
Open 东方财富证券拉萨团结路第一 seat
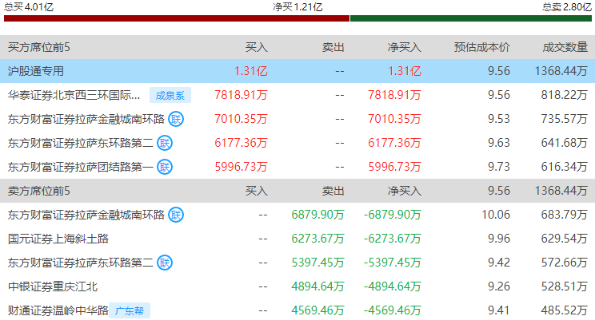click(81, 167)
